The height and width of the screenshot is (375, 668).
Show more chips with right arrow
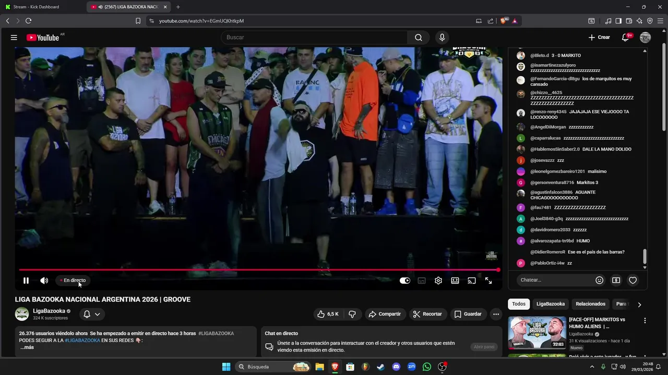point(639,305)
